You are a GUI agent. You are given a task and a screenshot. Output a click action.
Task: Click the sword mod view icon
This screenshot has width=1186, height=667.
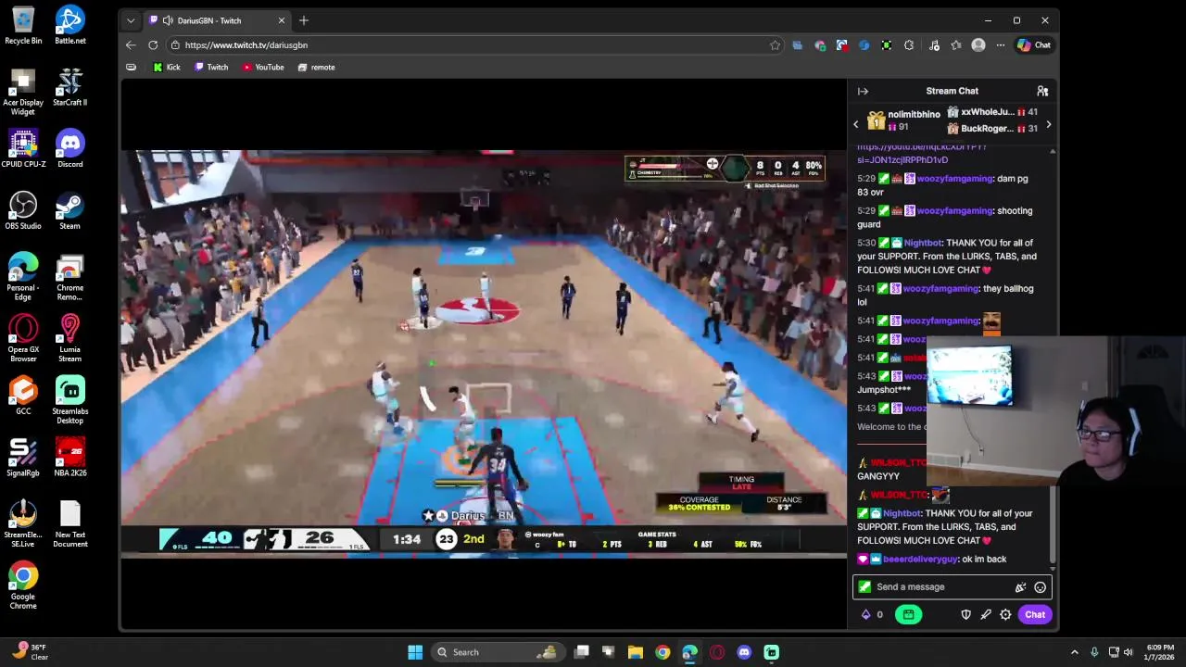tap(986, 614)
